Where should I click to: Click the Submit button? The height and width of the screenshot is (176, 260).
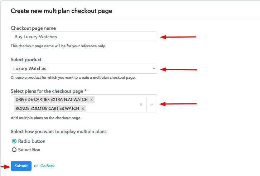coord(21,166)
